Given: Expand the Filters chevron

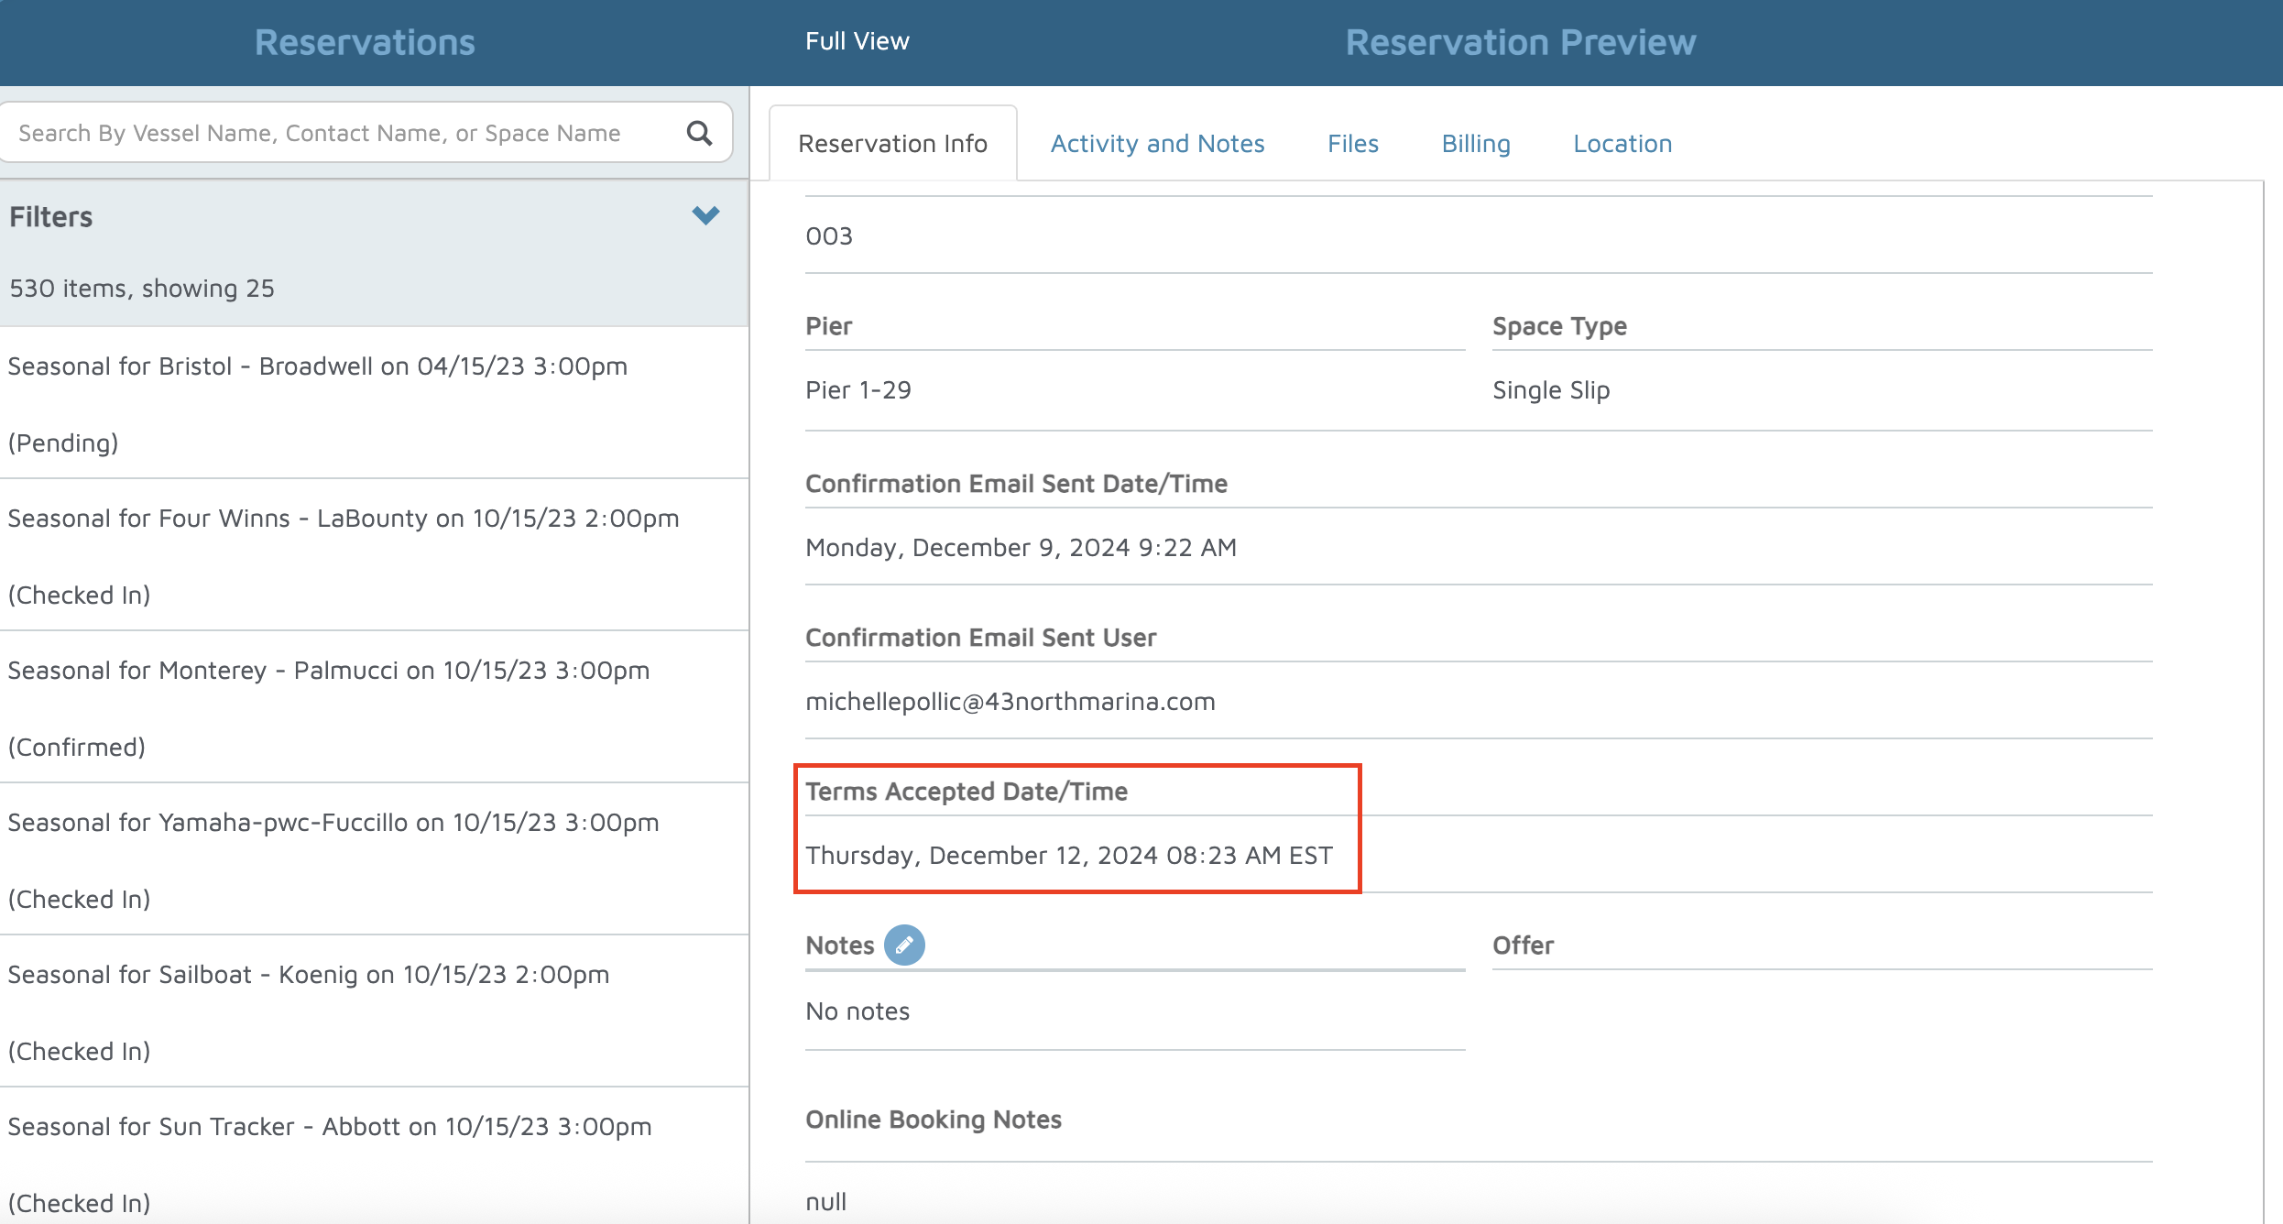Looking at the screenshot, I should pos(705,216).
